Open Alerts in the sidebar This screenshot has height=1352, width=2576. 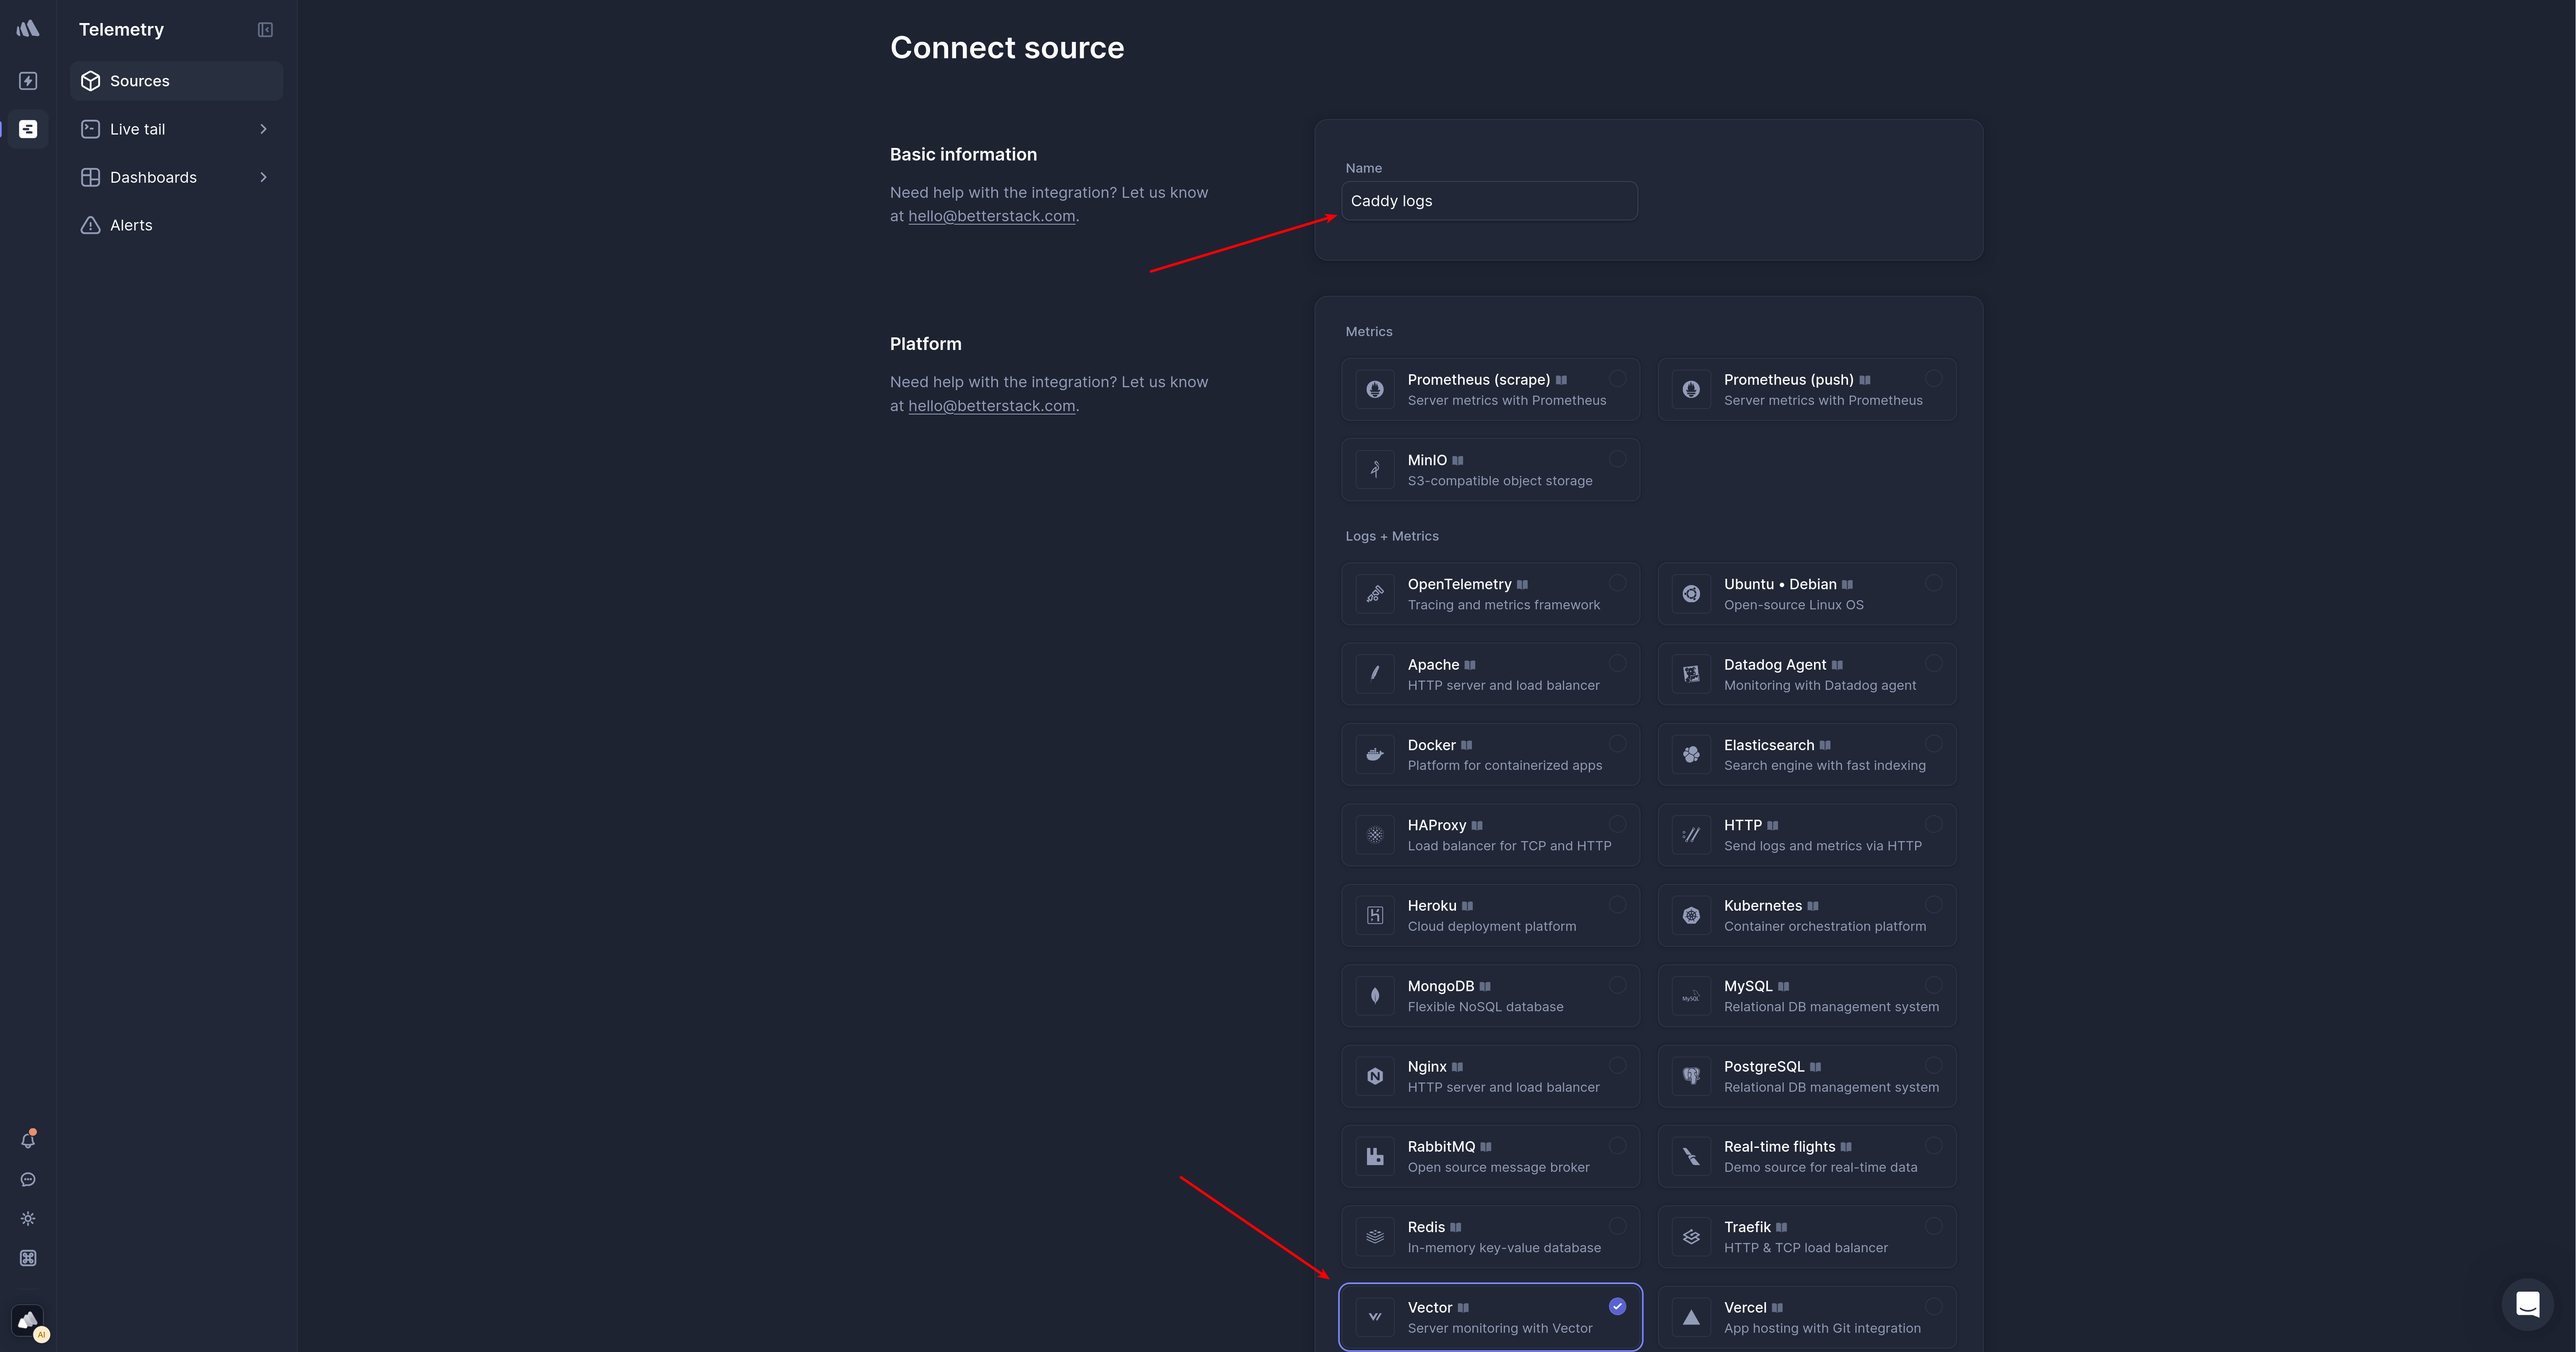131,225
